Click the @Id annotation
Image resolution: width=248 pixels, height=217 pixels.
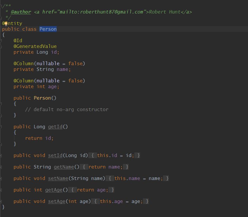(18, 40)
